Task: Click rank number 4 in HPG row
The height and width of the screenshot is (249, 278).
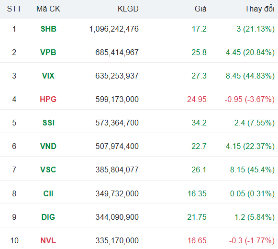Action: pos(14,99)
